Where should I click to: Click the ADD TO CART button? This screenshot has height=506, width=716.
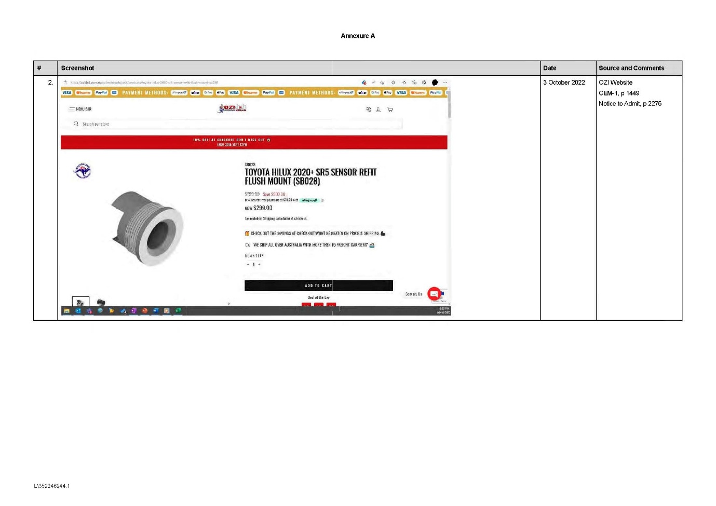(319, 285)
